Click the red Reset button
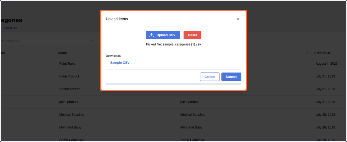The width and height of the screenshot is (347, 142). (x=192, y=35)
